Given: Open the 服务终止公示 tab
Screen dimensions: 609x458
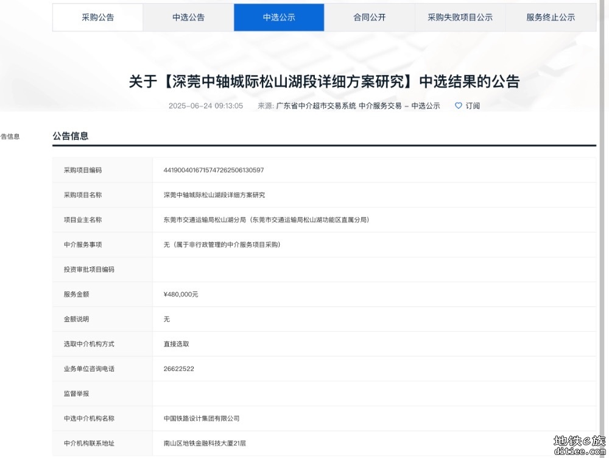Looking at the screenshot, I should [551, 18].
